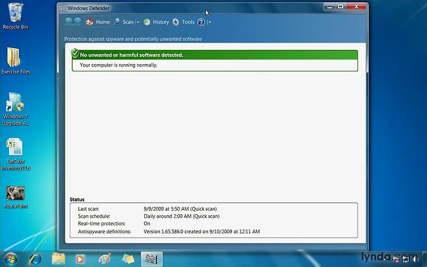Select the Exercise Files folder on desktop
Viewport: 427px width, 267px height.
click(x=15, y=61)
